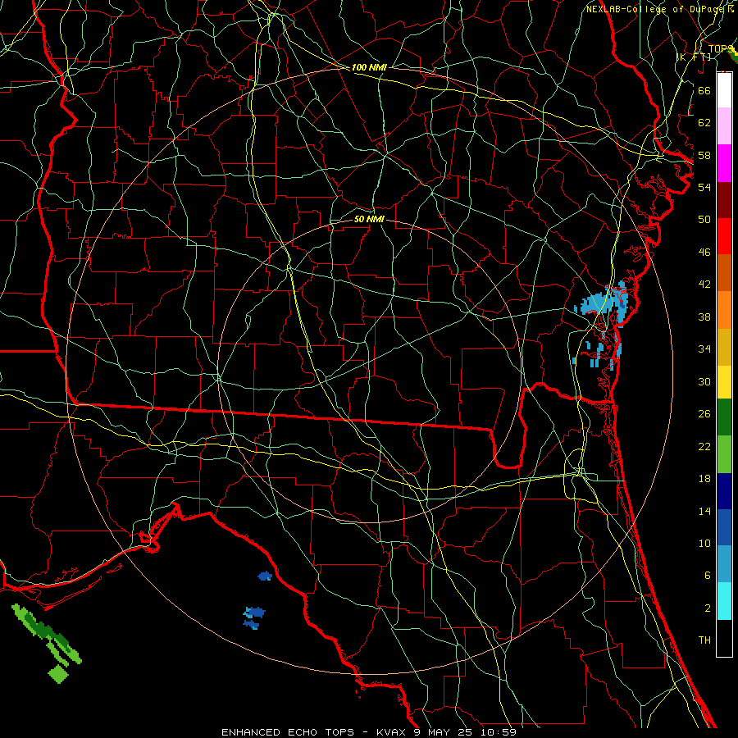Screen dimensions: 738x738
Task: Click the legend value '34'
Action: 704,349
